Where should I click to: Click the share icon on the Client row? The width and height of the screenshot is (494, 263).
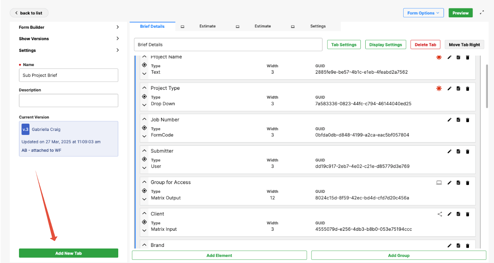[x=440, y=214]
